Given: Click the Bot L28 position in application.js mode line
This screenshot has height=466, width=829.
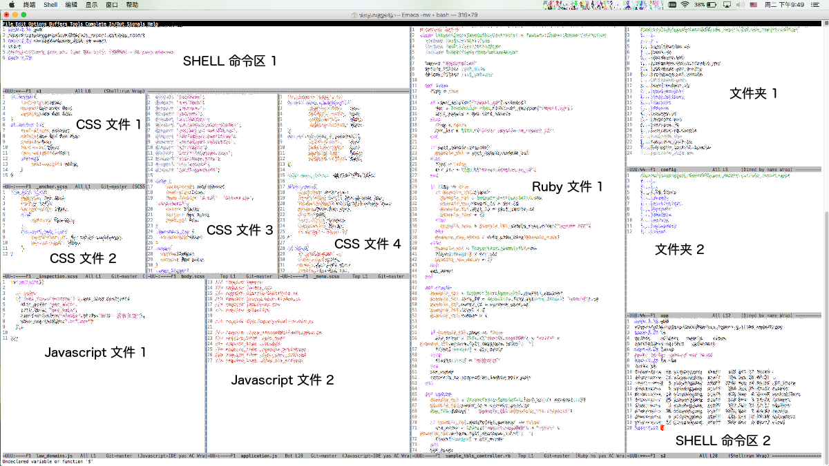Looking at the screenshot, I should click(294, 456).
